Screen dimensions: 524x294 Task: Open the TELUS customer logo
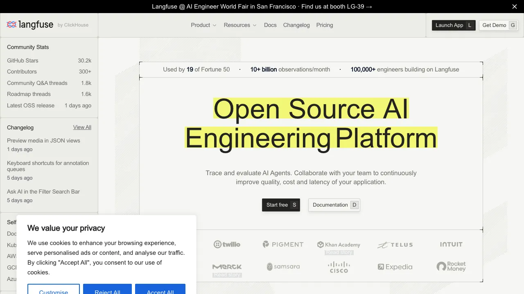pos(395,245)
